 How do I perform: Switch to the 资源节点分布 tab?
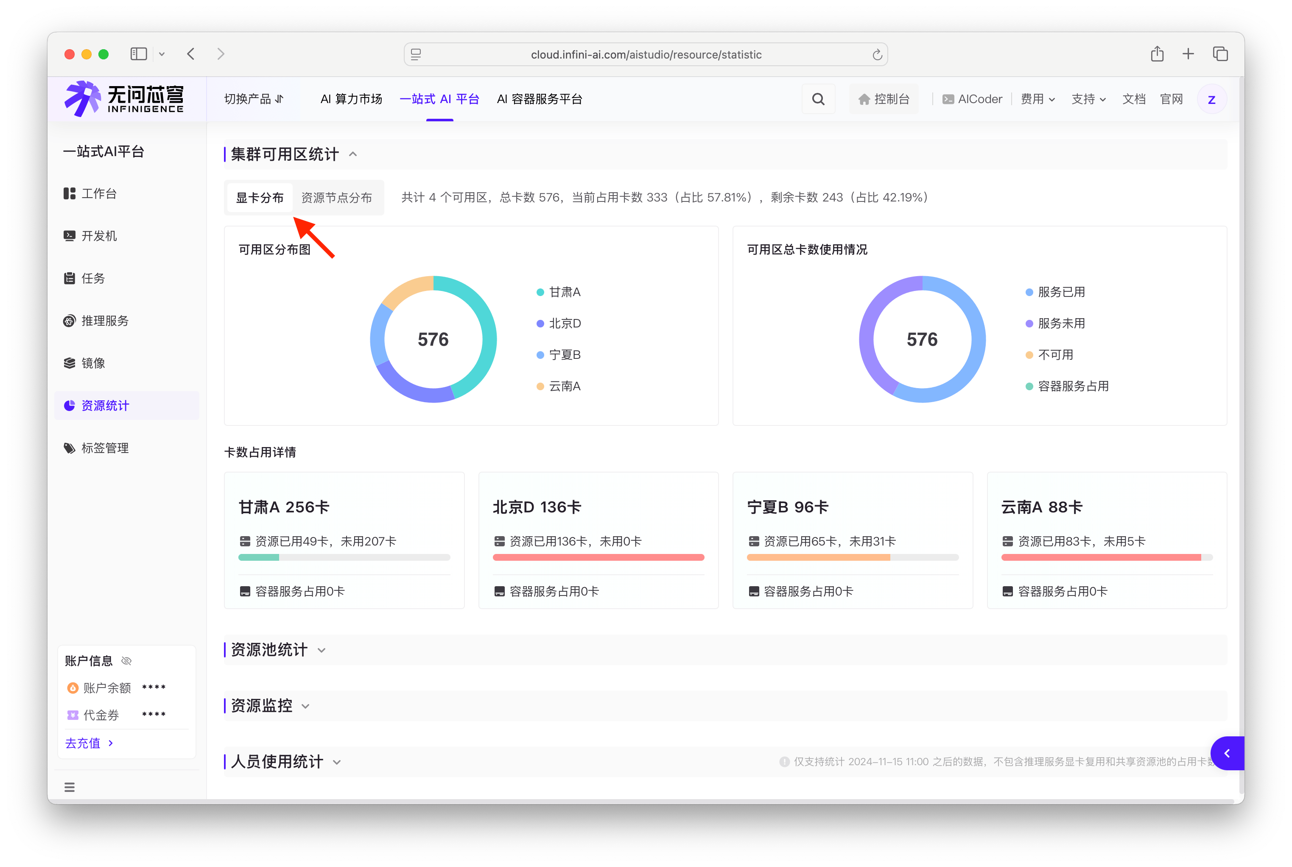tap(336, 197)
